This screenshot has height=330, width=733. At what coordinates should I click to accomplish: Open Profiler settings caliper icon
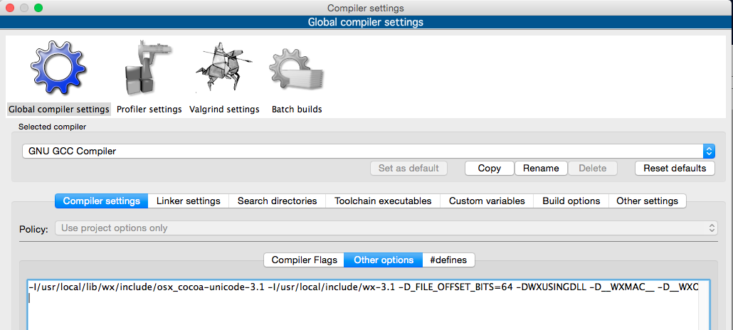[148, 68]
